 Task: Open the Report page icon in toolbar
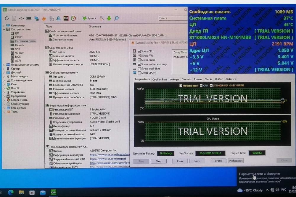pos(14,18)
